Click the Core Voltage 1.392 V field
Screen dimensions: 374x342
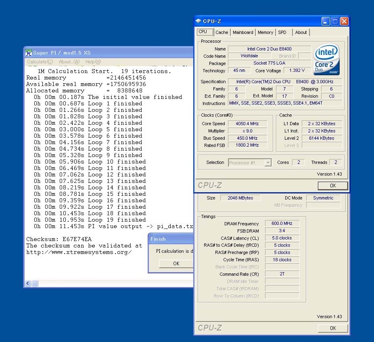(297, 70)
